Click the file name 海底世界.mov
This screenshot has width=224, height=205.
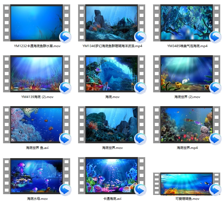pos(112,148)
